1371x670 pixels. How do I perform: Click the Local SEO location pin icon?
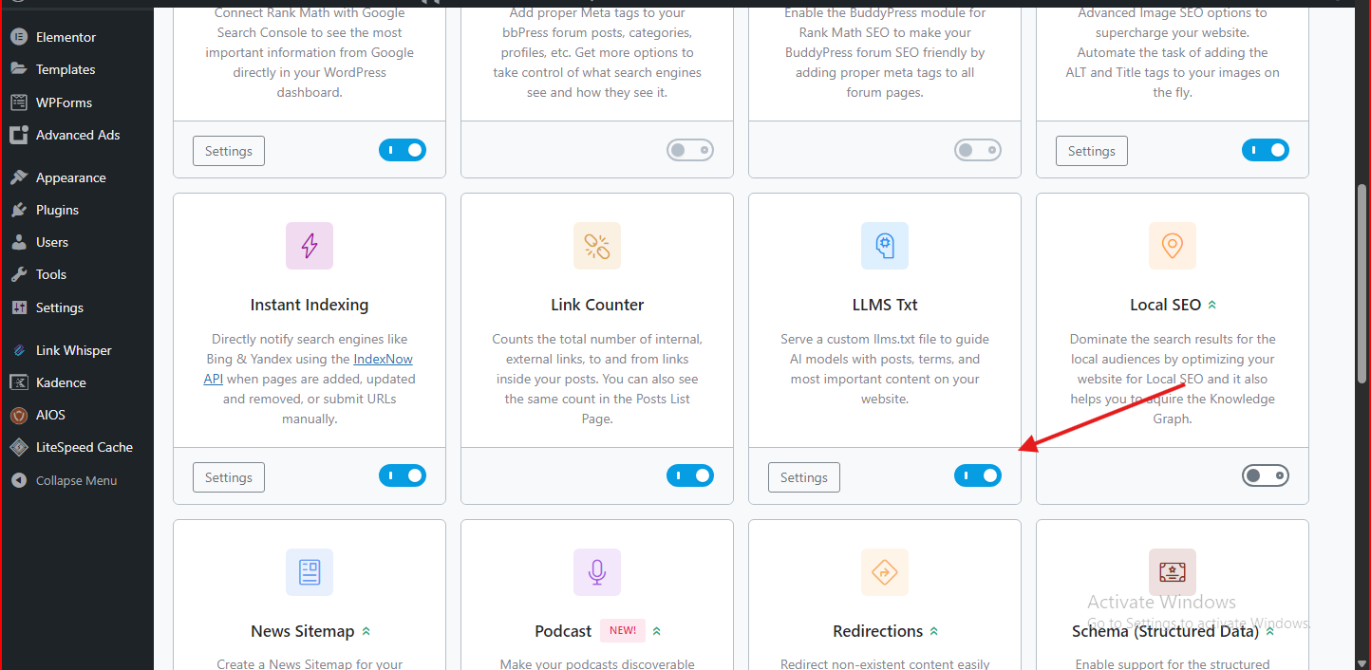[1172, 246]
